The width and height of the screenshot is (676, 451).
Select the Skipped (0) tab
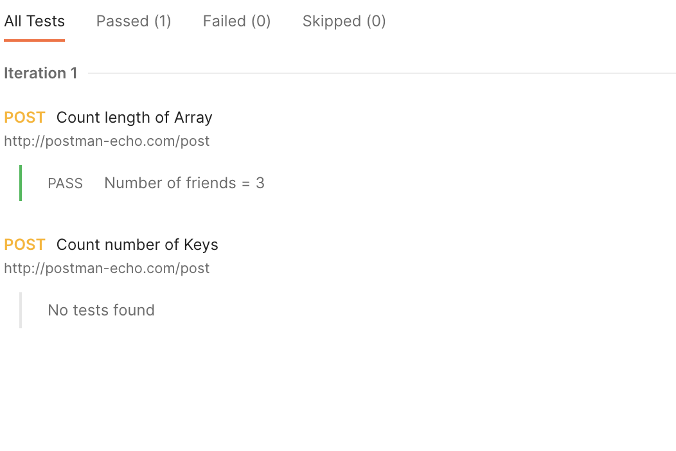pyautogui.click(x=344, y=21)
